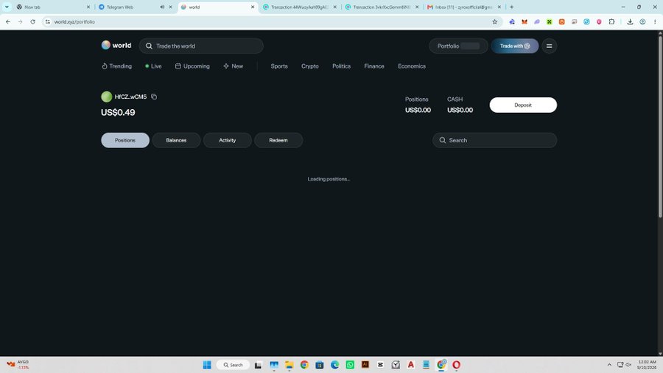
Task: Click the page vertical scrollbar
Action: pyautogui.click(x=660, y=127)
